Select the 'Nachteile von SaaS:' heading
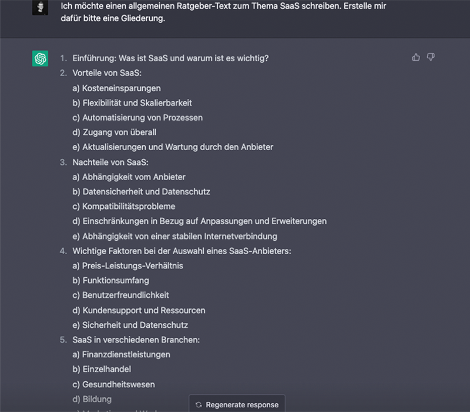 110,162
